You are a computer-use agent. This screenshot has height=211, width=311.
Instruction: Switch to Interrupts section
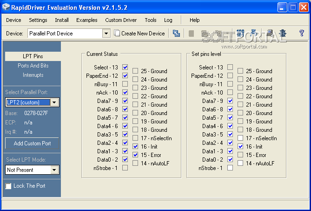click(x=33, y=75)
